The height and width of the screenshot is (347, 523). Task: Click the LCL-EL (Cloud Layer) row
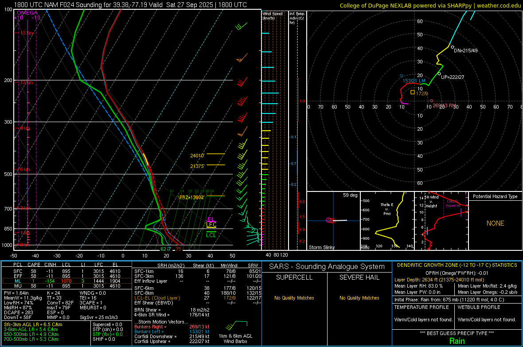[198, 298]
